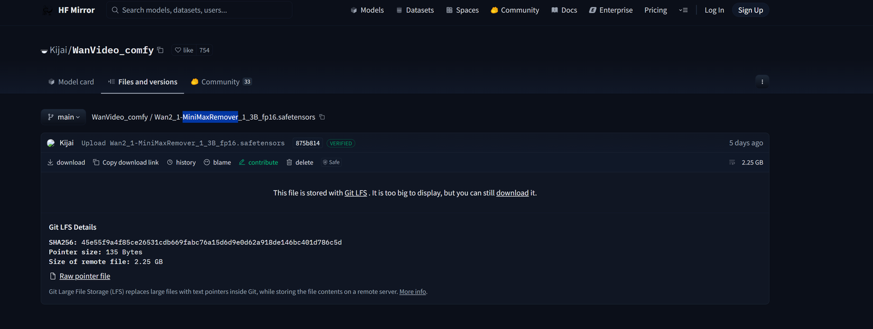Click the 5 days ago timestamp

(x=746, y=143)
